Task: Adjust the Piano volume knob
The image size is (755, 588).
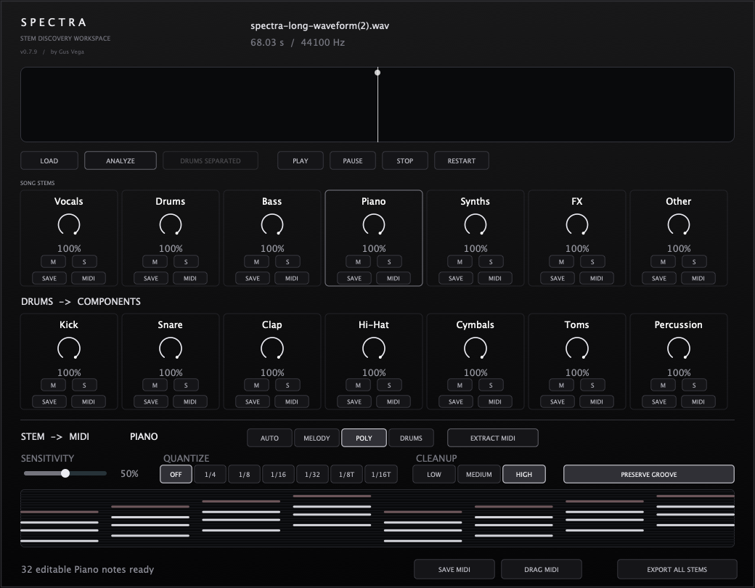Action: point(374,224)
